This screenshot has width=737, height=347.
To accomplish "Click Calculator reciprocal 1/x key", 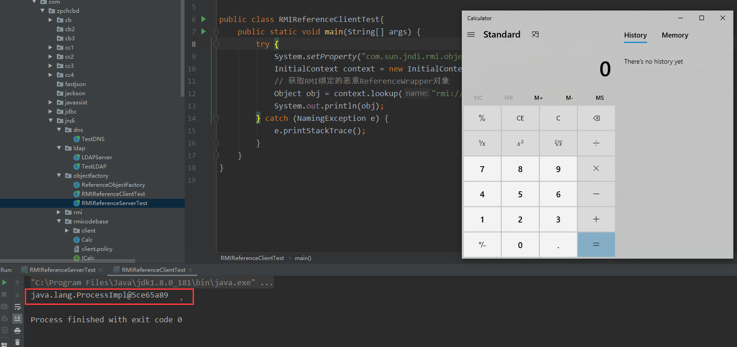I will point(482,143).
